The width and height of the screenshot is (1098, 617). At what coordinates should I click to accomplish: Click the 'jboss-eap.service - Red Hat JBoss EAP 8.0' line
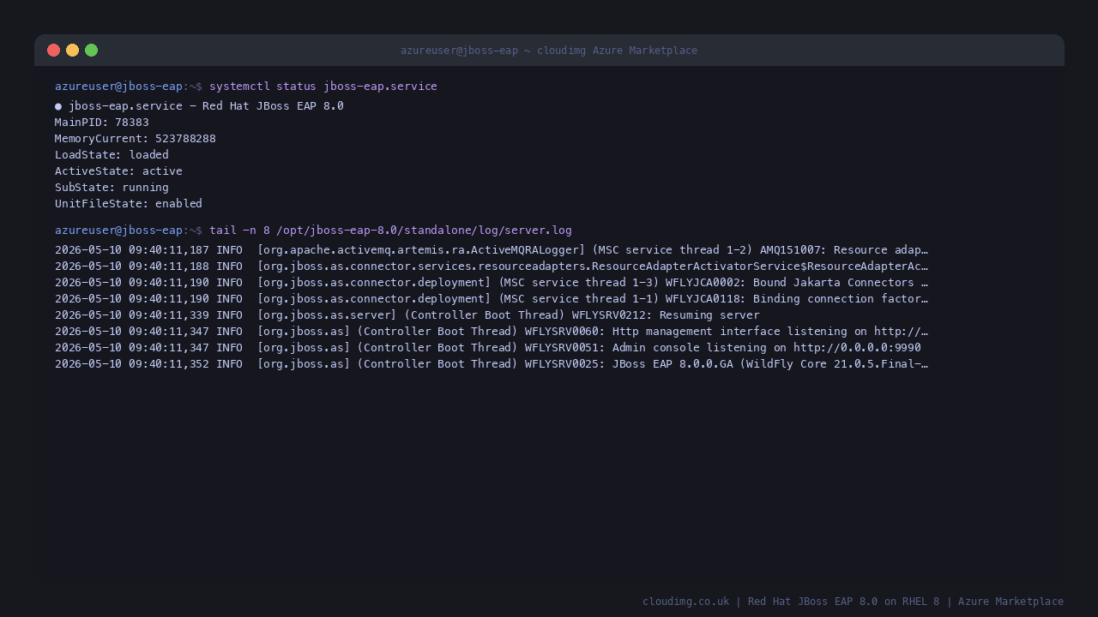click(199, 106)
